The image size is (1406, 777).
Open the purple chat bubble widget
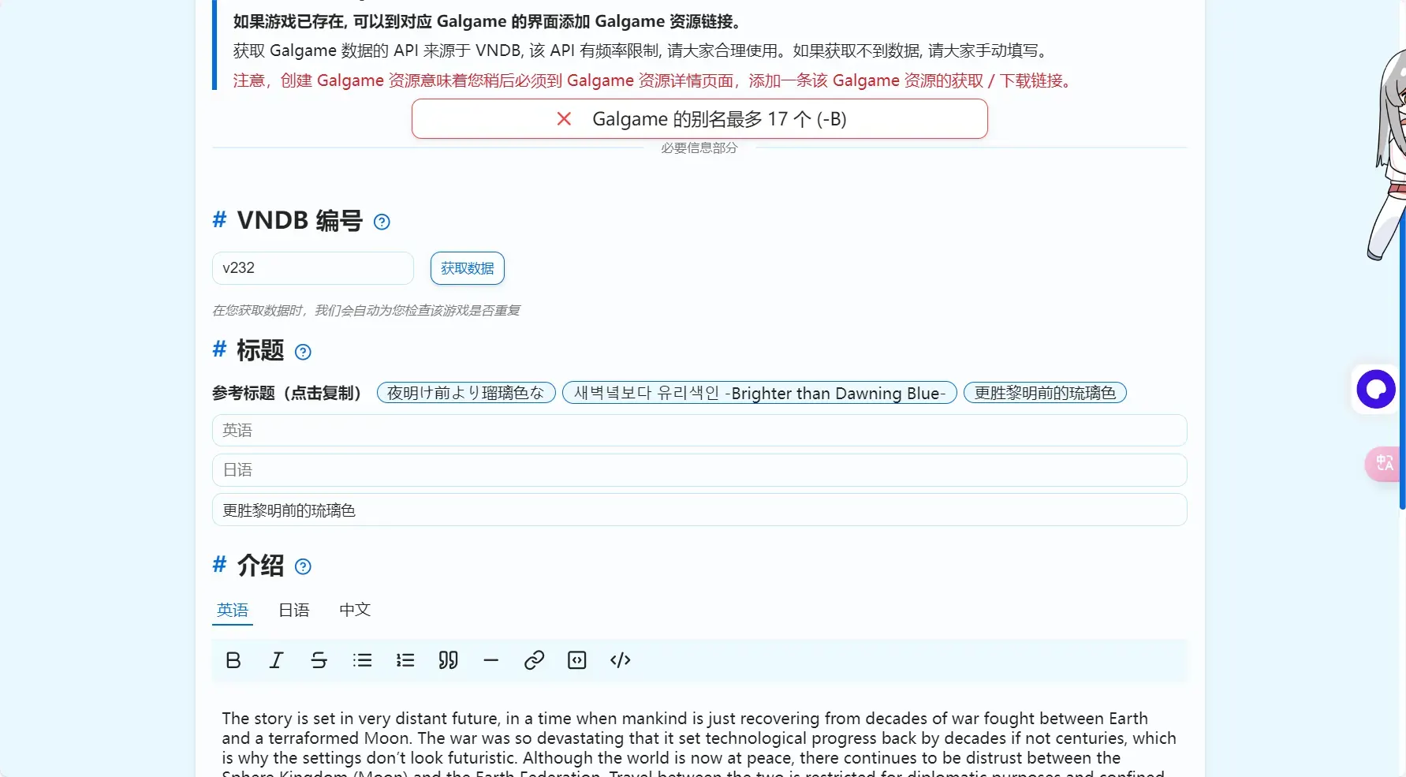coord(1376,389)
